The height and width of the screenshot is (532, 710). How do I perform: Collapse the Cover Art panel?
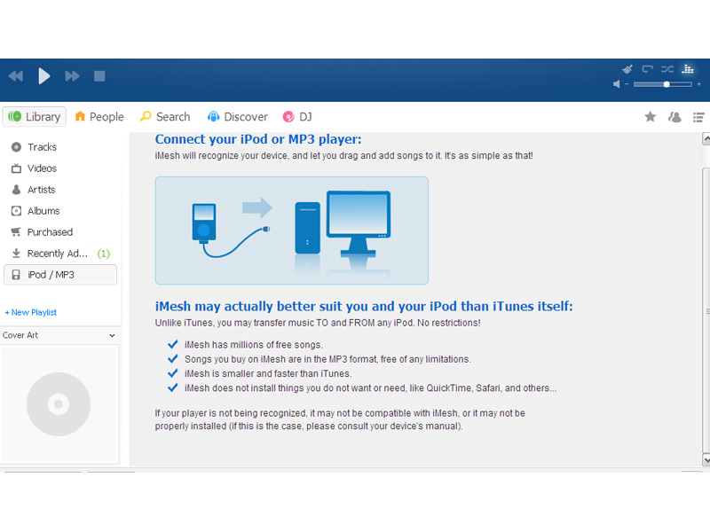112,336
